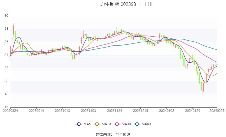
Task: Click the 力生制药 002393 chart title
Action: click(118, 4)
